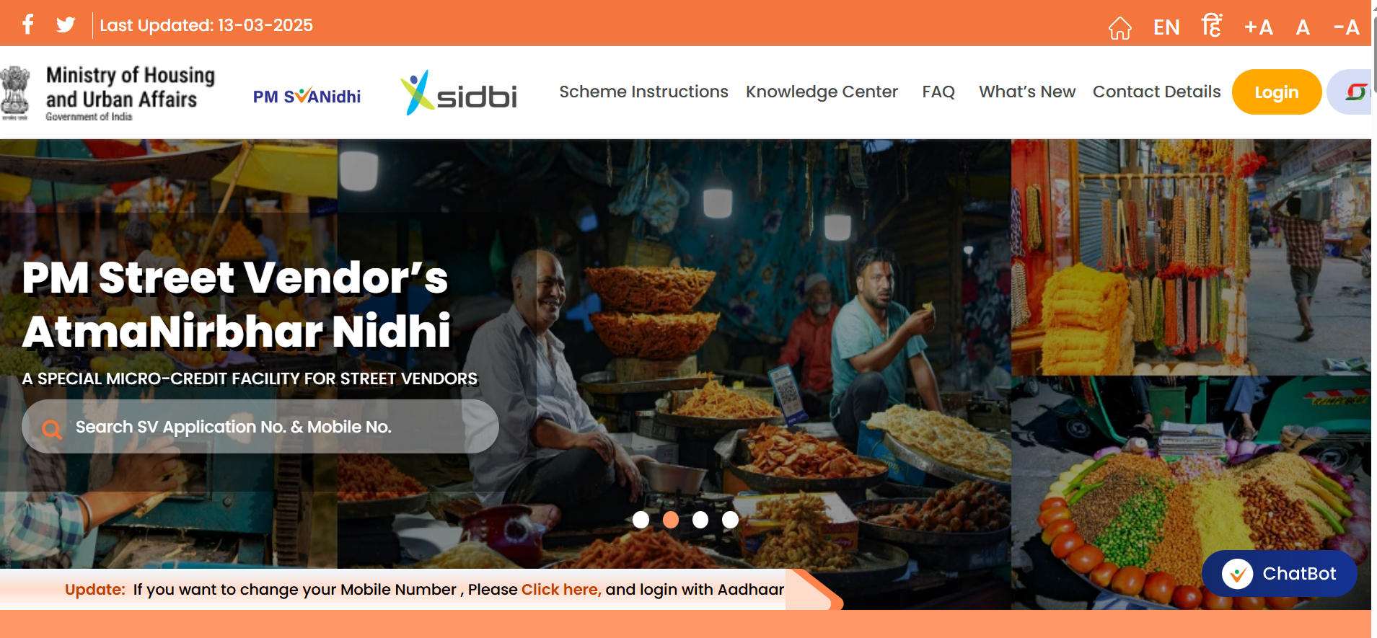Focus the Search SV Application No. field
Screen dimensions: 1377x638
click(x=260, y=427)
